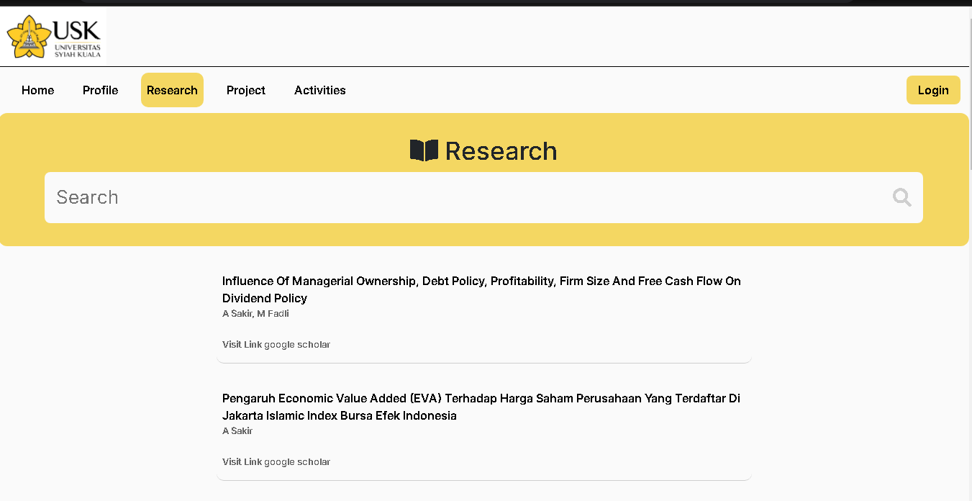The height and width of the screenshot is (501, 972).
Task: Go to the Home menu item
Action: tap(37, 90)
